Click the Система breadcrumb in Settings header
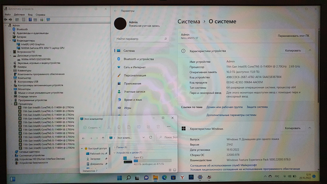 189,22
